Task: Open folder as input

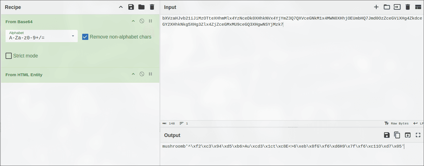Action: pyautogui.click(x=387, y=7)
